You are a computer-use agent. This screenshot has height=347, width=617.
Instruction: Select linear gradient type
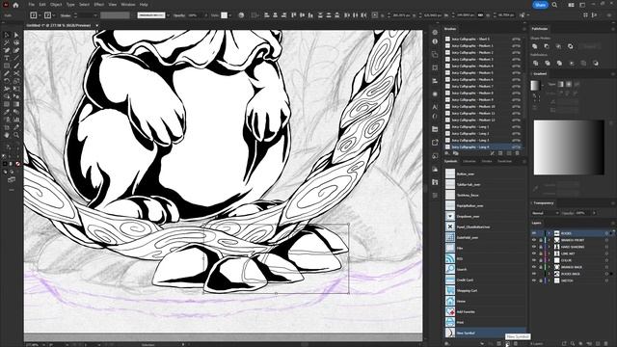coord(560,84)
